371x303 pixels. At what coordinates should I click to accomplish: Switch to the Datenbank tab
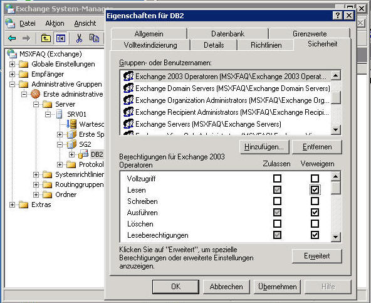[x=227, y=34]
